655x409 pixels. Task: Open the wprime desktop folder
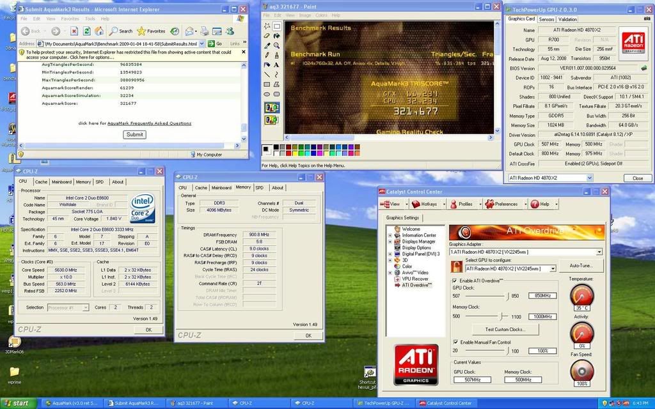pos(14,374)
